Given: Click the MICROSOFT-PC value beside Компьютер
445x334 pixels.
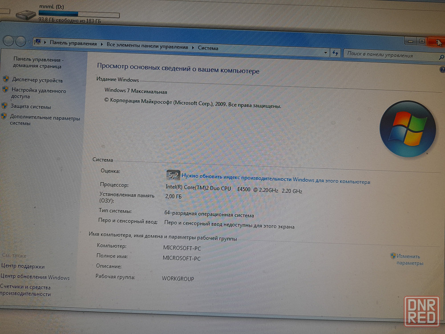Looking at the screenshot, I should point(182,248).
